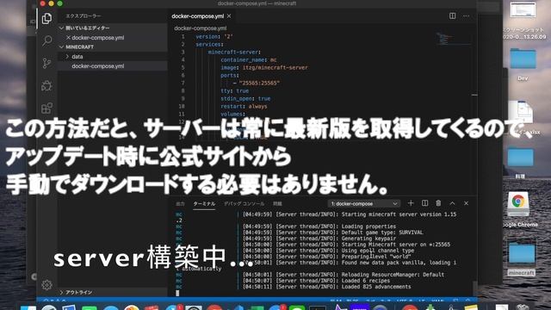Click the yellow minimize window button
Viewport: 551px width, 310px height.
click(x=52, y=3)
